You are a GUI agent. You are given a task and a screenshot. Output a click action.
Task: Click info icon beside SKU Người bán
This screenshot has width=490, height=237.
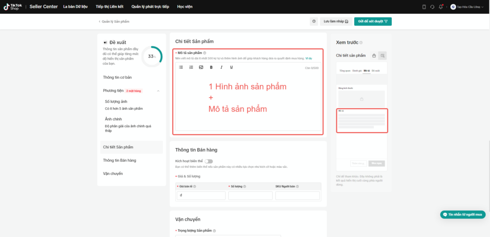pyautogui.click(x=297, y=186)
